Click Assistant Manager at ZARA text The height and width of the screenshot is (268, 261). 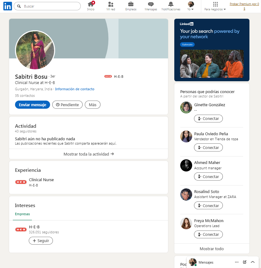(x=215, y=197)
